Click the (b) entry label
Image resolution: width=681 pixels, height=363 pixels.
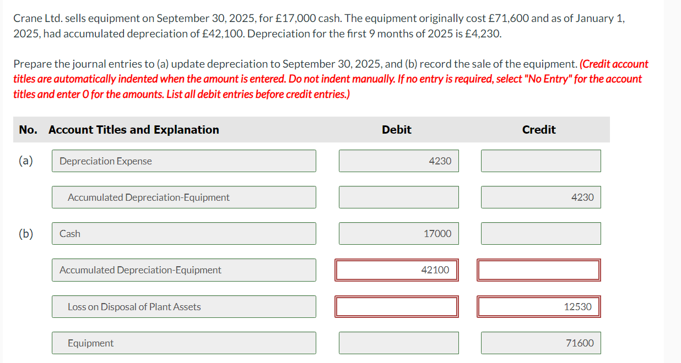pos(26,234)
